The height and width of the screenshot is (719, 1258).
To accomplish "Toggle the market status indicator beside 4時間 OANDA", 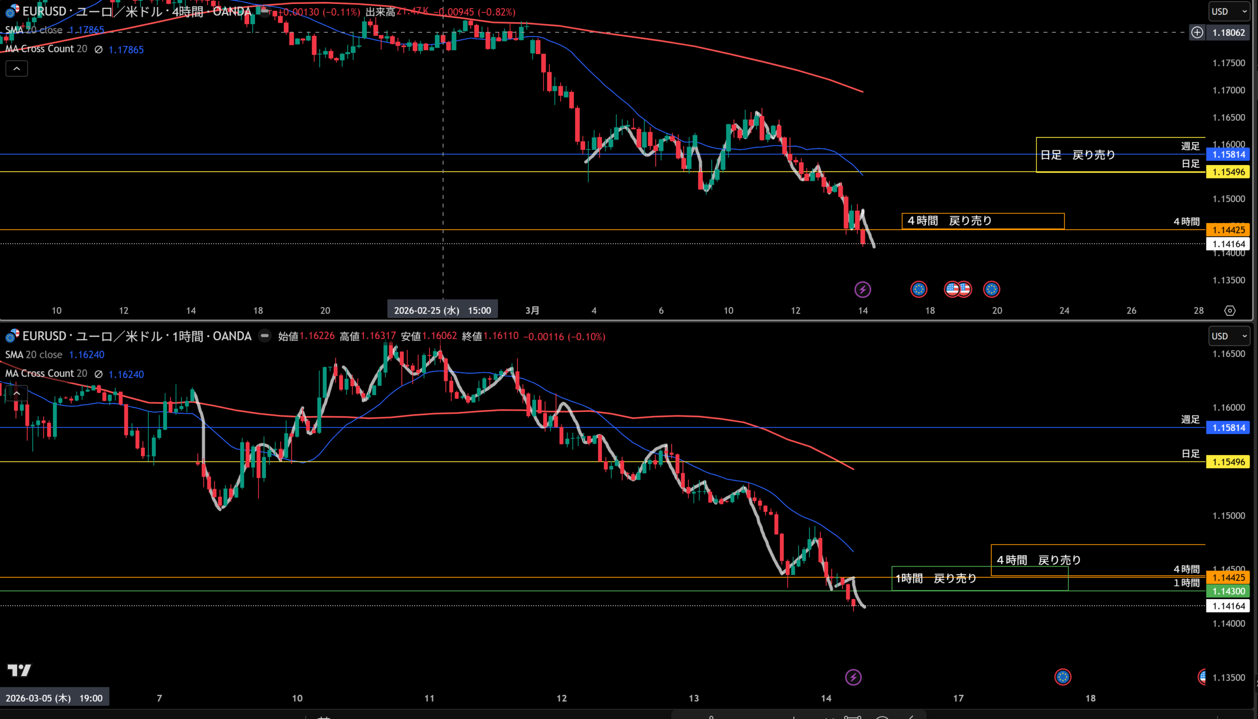I will [265, 11].
